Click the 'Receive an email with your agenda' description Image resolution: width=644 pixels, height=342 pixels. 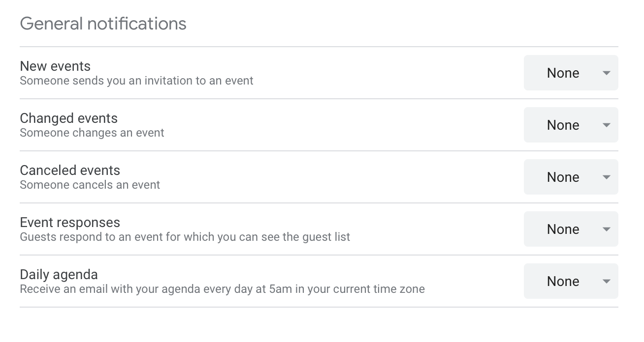[222, 289]
